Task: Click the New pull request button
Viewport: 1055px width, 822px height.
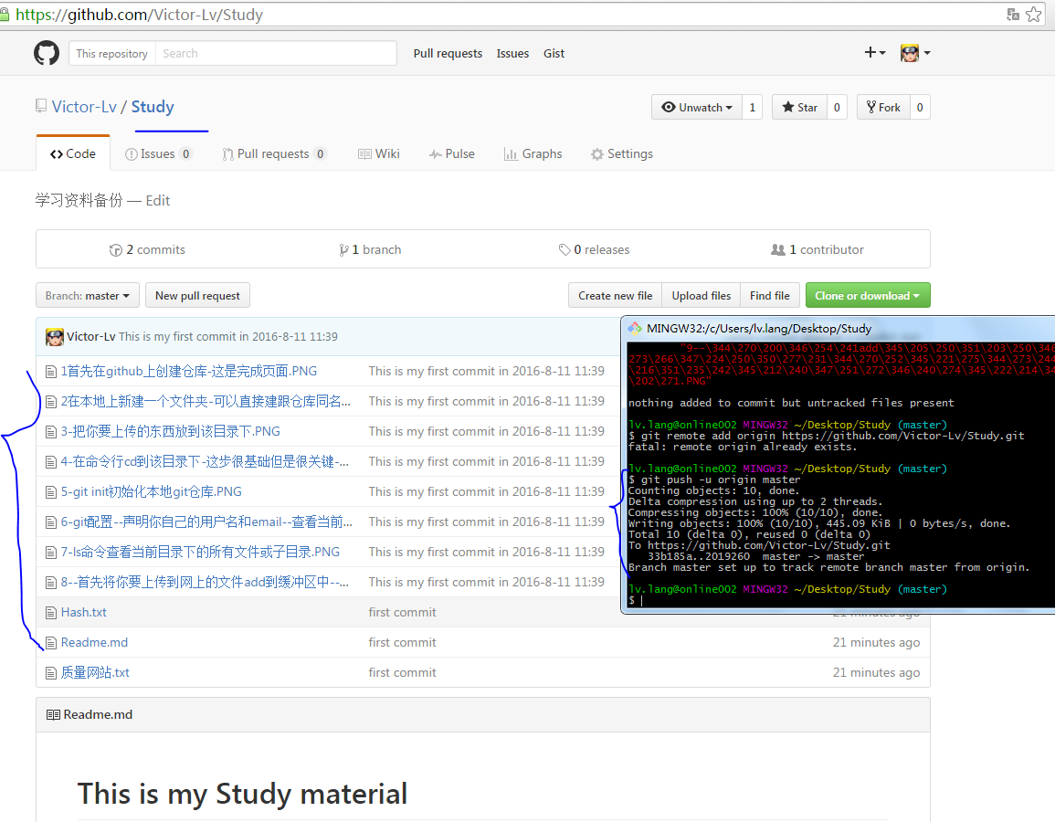Action: [x=197, y=295]
